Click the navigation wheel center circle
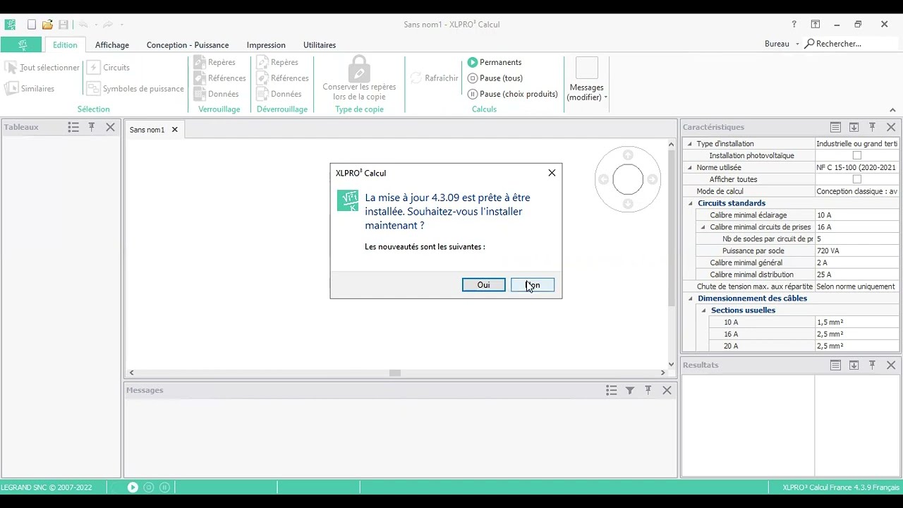903x508 pixels. (628, 179)
